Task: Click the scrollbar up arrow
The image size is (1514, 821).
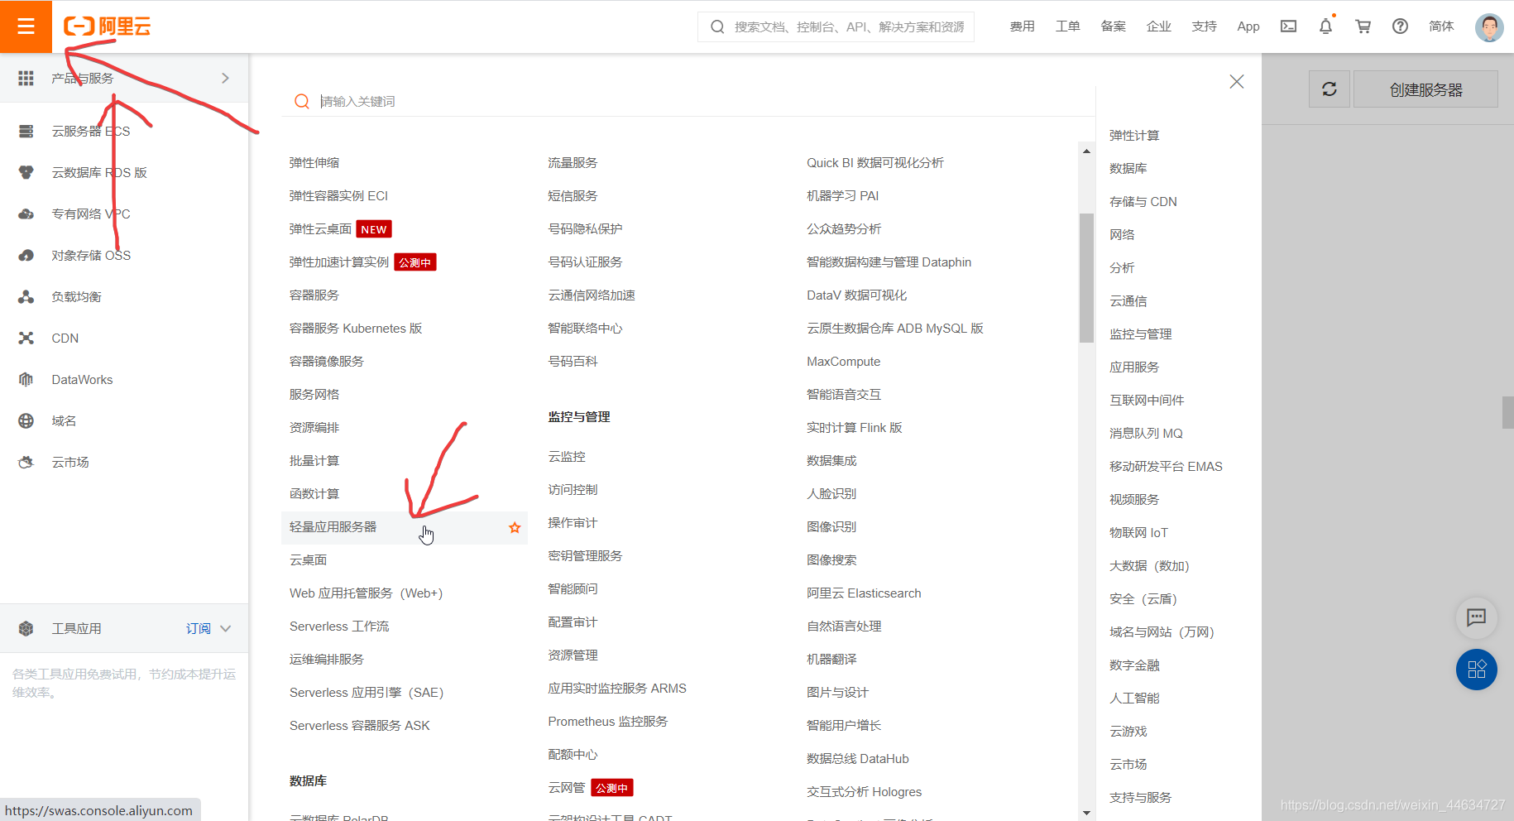Action: click(x=1086, y=151)
